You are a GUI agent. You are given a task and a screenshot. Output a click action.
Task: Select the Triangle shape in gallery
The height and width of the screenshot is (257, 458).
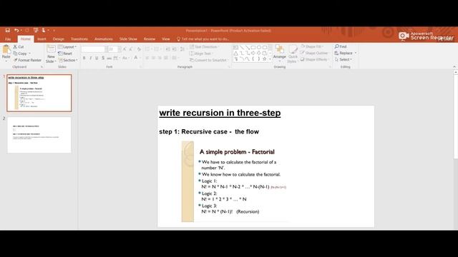[235, 53]
